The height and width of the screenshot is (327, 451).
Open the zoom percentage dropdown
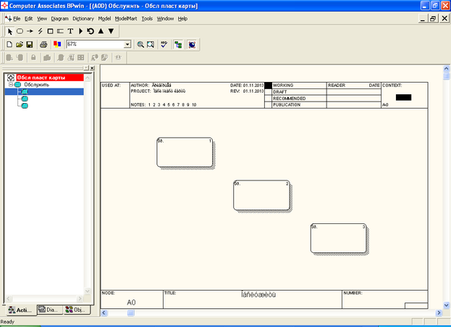[127, 44]
